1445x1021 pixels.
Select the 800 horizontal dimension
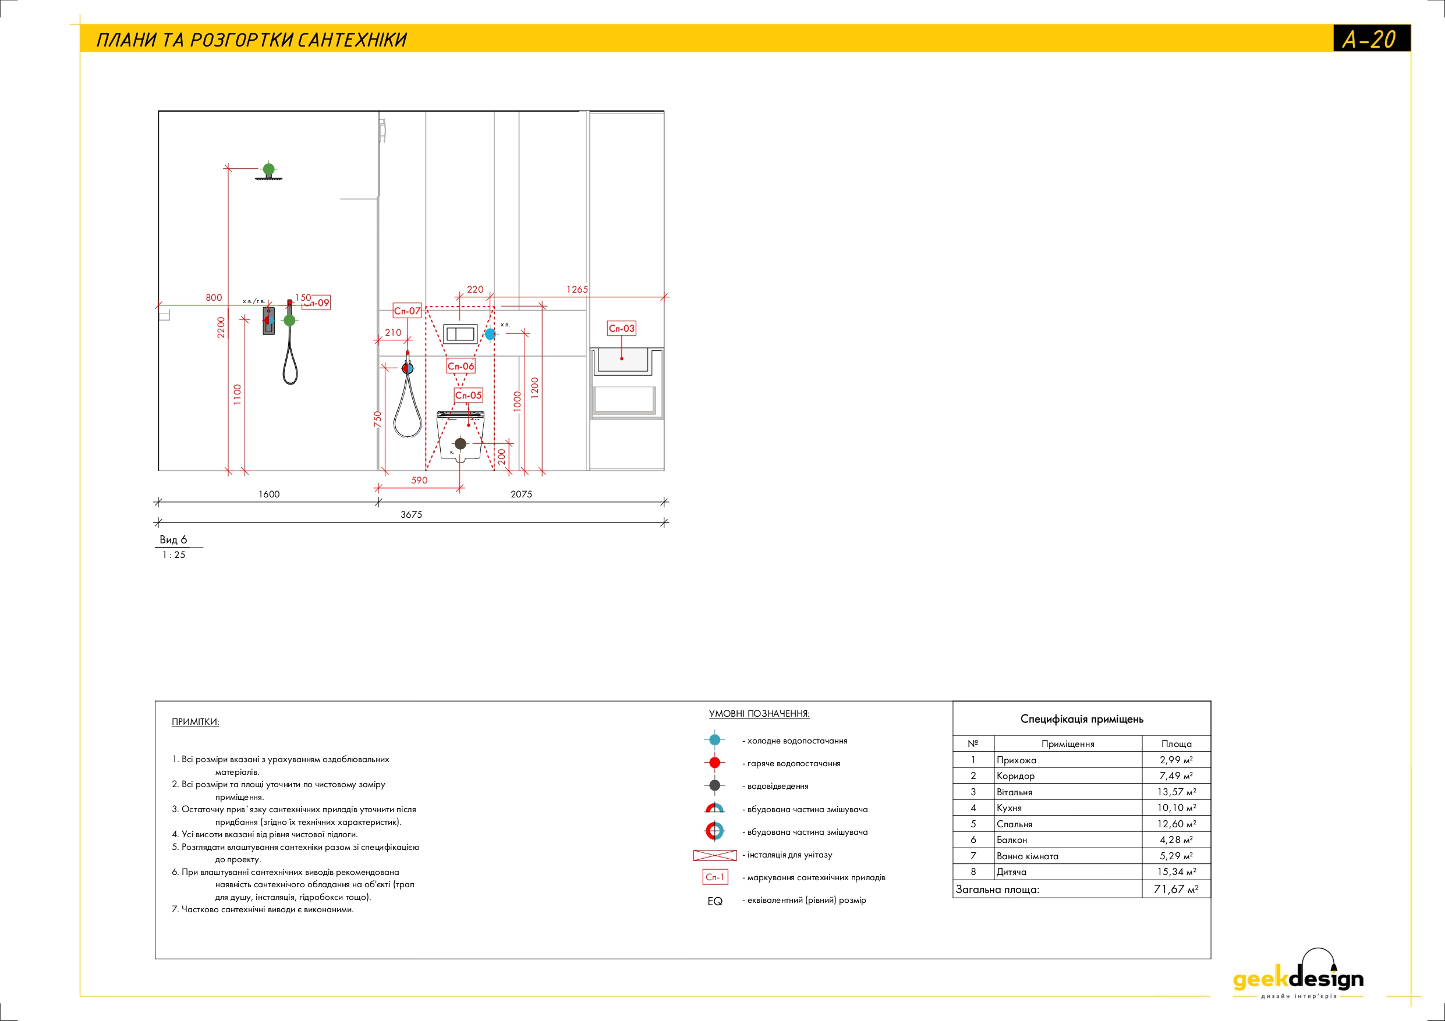[214, 297]
